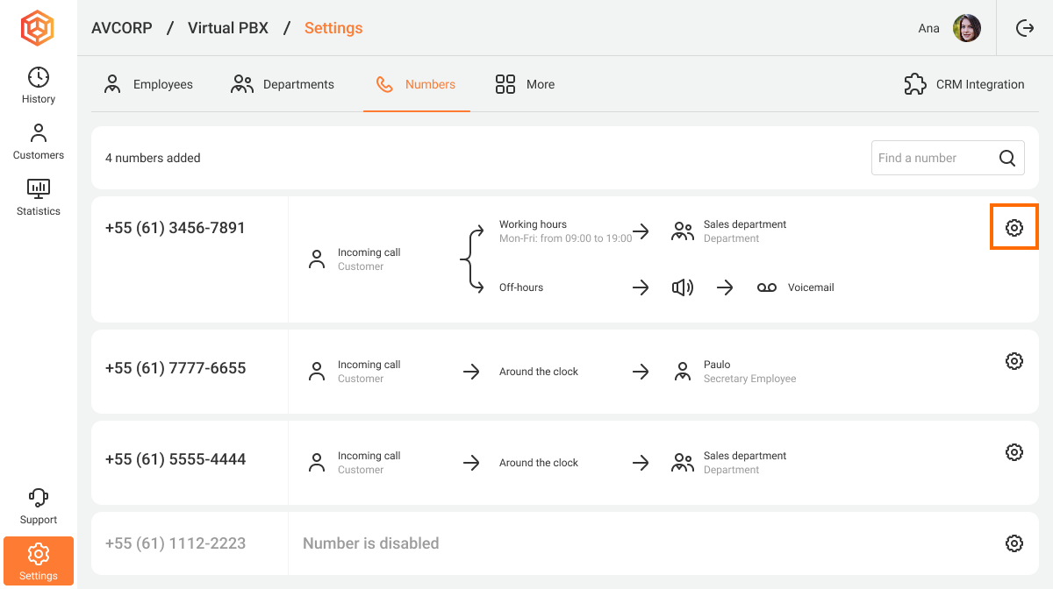
Task: Open settings gear for +55 (61) 3456-7891
Action: tap(1014, 228)
